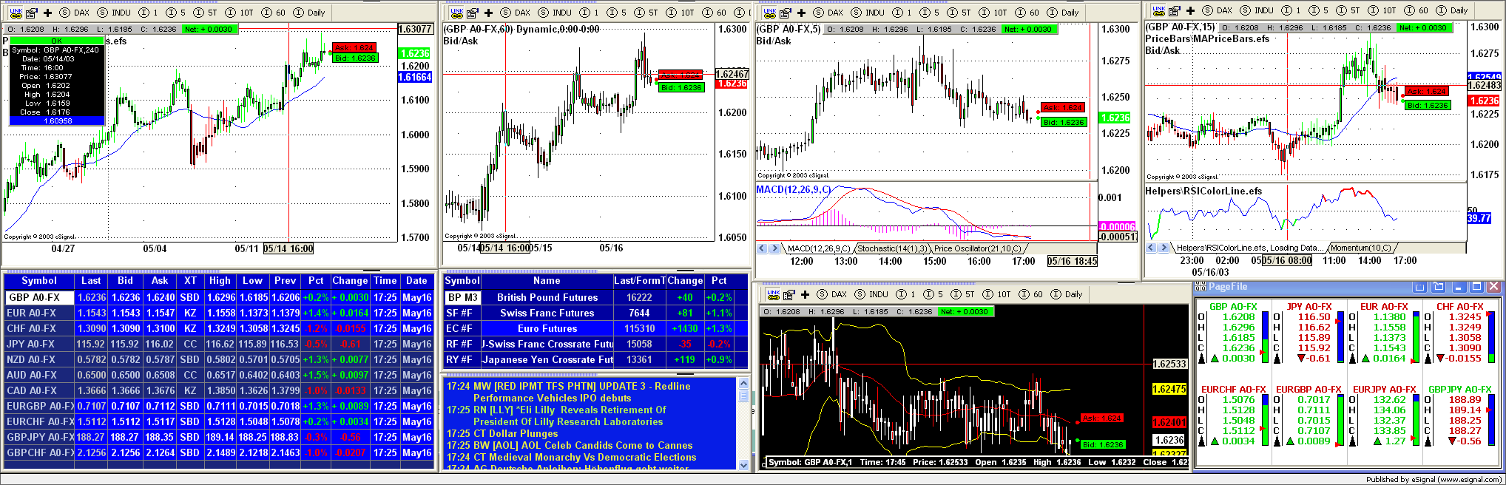1506x485 pixels.
Task: Click the Link icon in the 5-minute chart toolbar
Action: [769, 12]
